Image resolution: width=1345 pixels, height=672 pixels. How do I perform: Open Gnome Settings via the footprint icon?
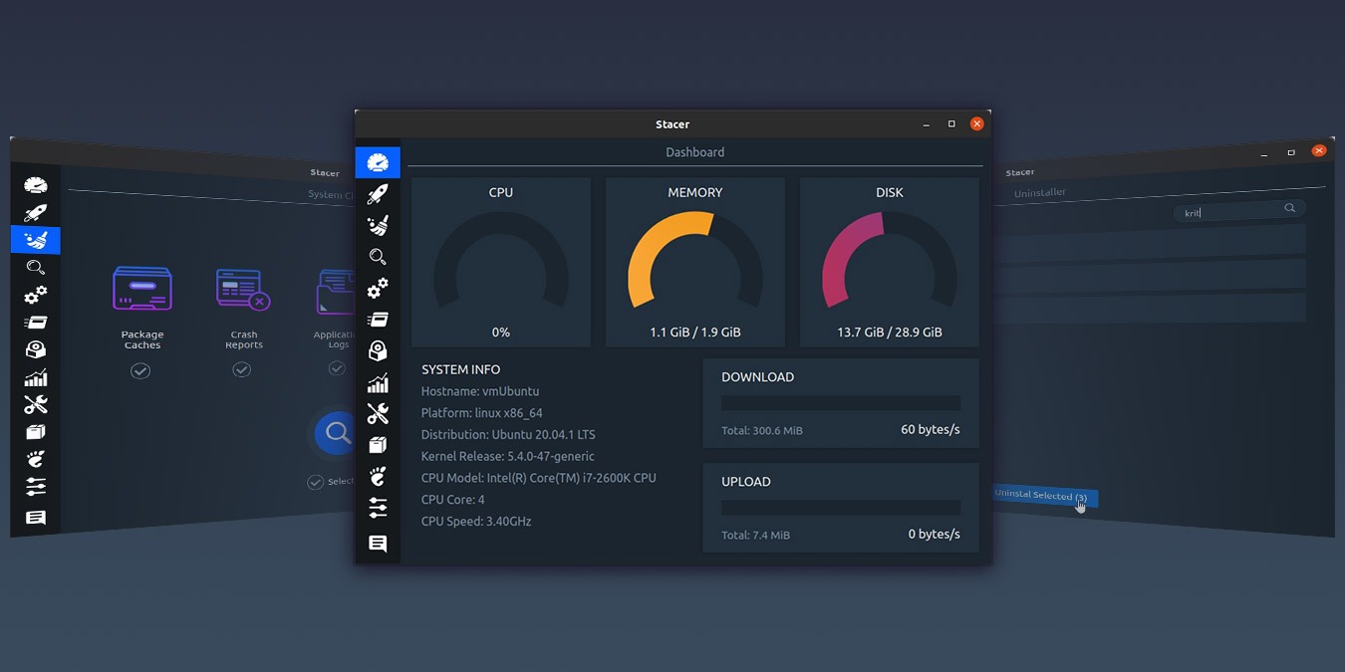pos(378,476)
